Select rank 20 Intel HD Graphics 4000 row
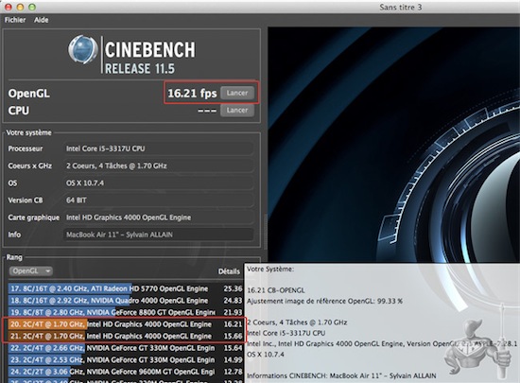The height and width of the screenshot is (383, 520). pyautogui.click(x=126, y=324)
